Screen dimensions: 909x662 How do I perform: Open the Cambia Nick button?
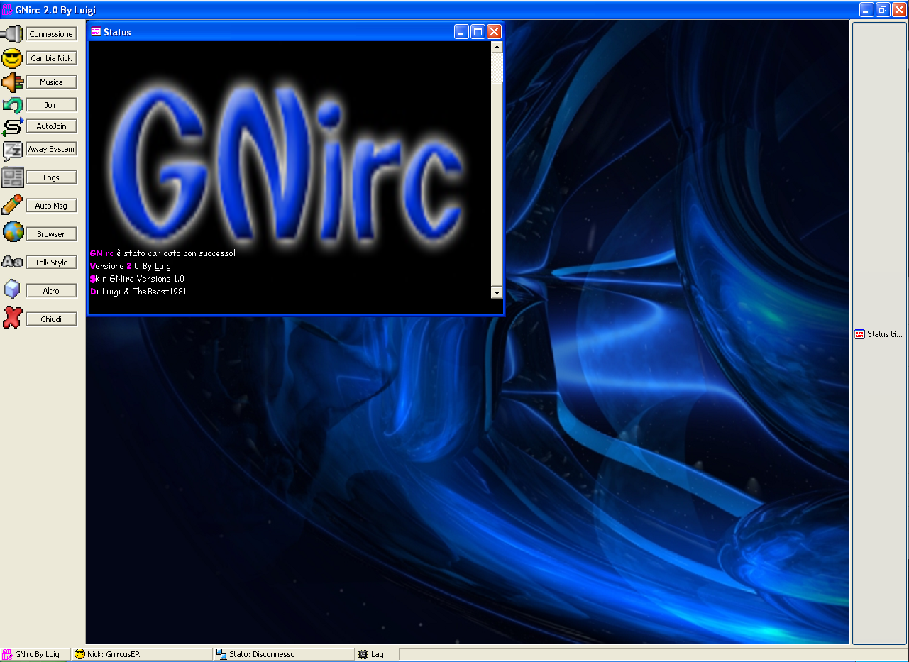click(x=51, y=58)
